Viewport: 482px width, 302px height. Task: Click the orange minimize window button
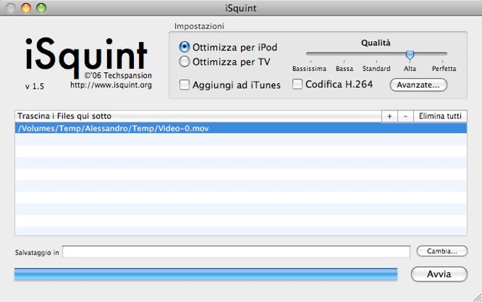[26, 8]
